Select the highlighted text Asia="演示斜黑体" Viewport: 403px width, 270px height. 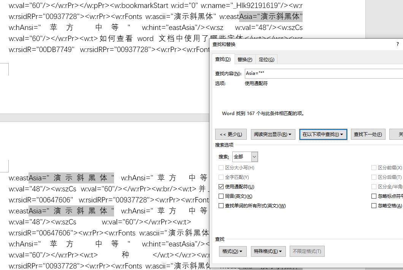(x=283, y=16)
